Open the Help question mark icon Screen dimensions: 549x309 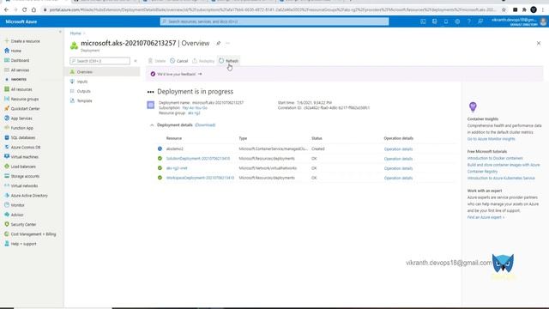point(469,21)
